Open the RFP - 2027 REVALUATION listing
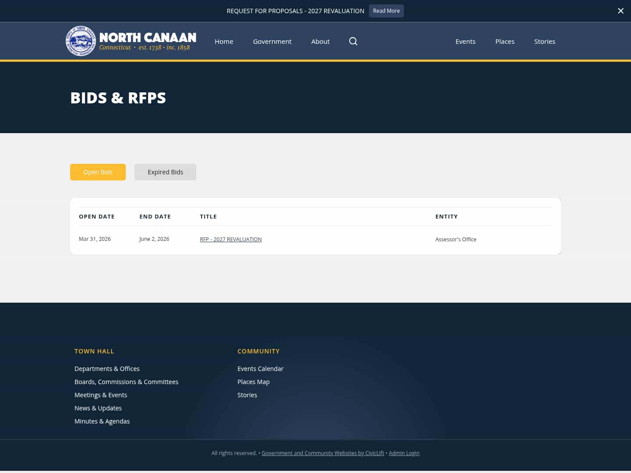The width and height of the screenshot is (631, 473). point(230,239)
